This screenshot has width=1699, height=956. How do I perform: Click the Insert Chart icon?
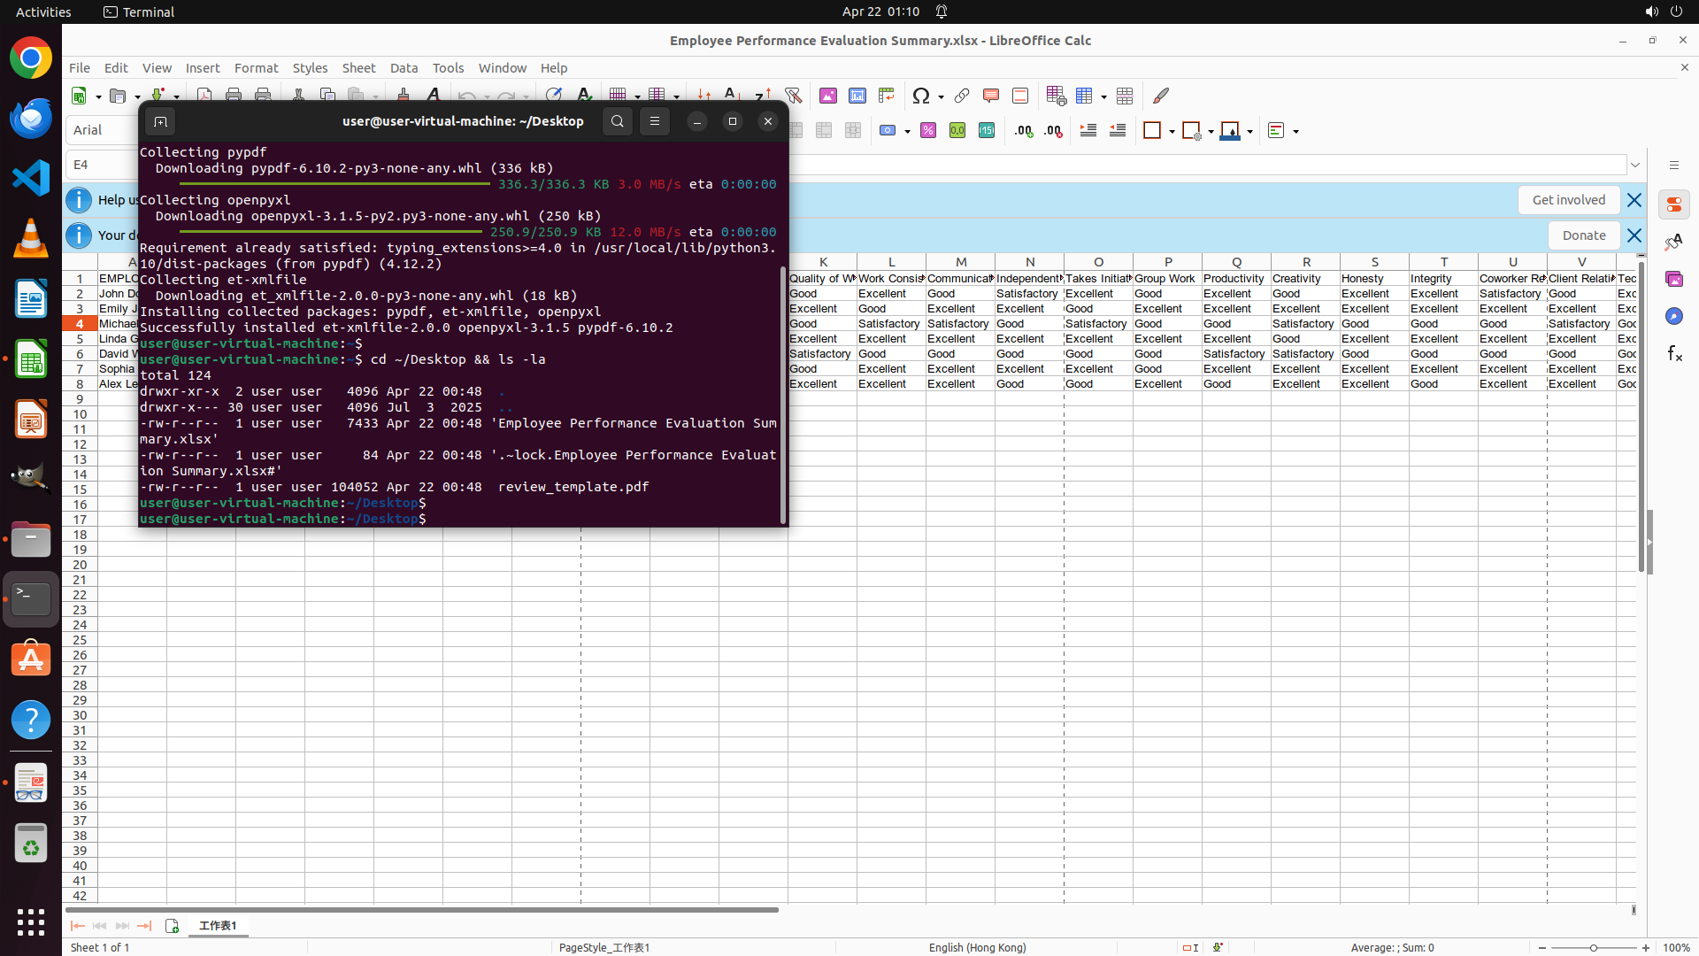pos(857,96)
